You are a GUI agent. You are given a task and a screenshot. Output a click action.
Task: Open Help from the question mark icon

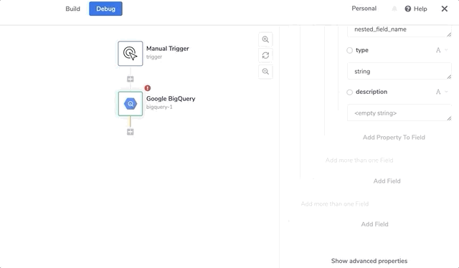[408, 9]
